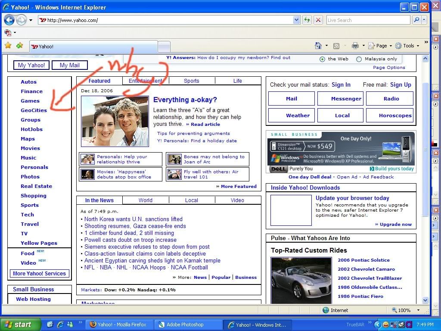Click the Tools gear icon
441x331 pixels.
pos(398,46)
